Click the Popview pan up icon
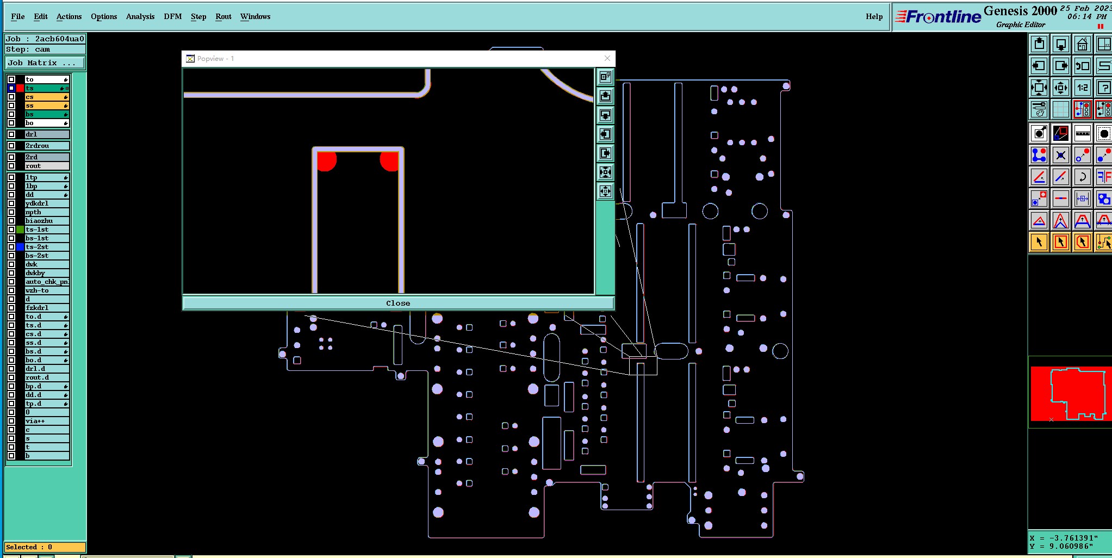Screen dimensions: 1112x558 [x=605, y=96]
